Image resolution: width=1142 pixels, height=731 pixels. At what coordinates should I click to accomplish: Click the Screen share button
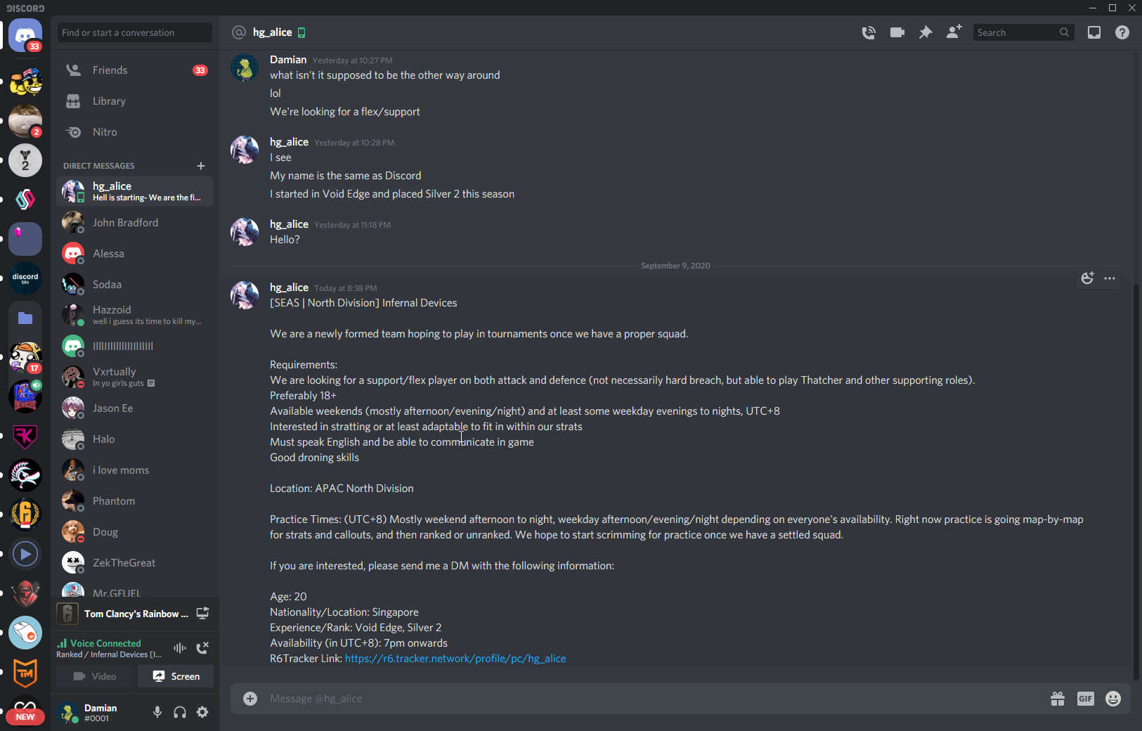coord(176,676)
